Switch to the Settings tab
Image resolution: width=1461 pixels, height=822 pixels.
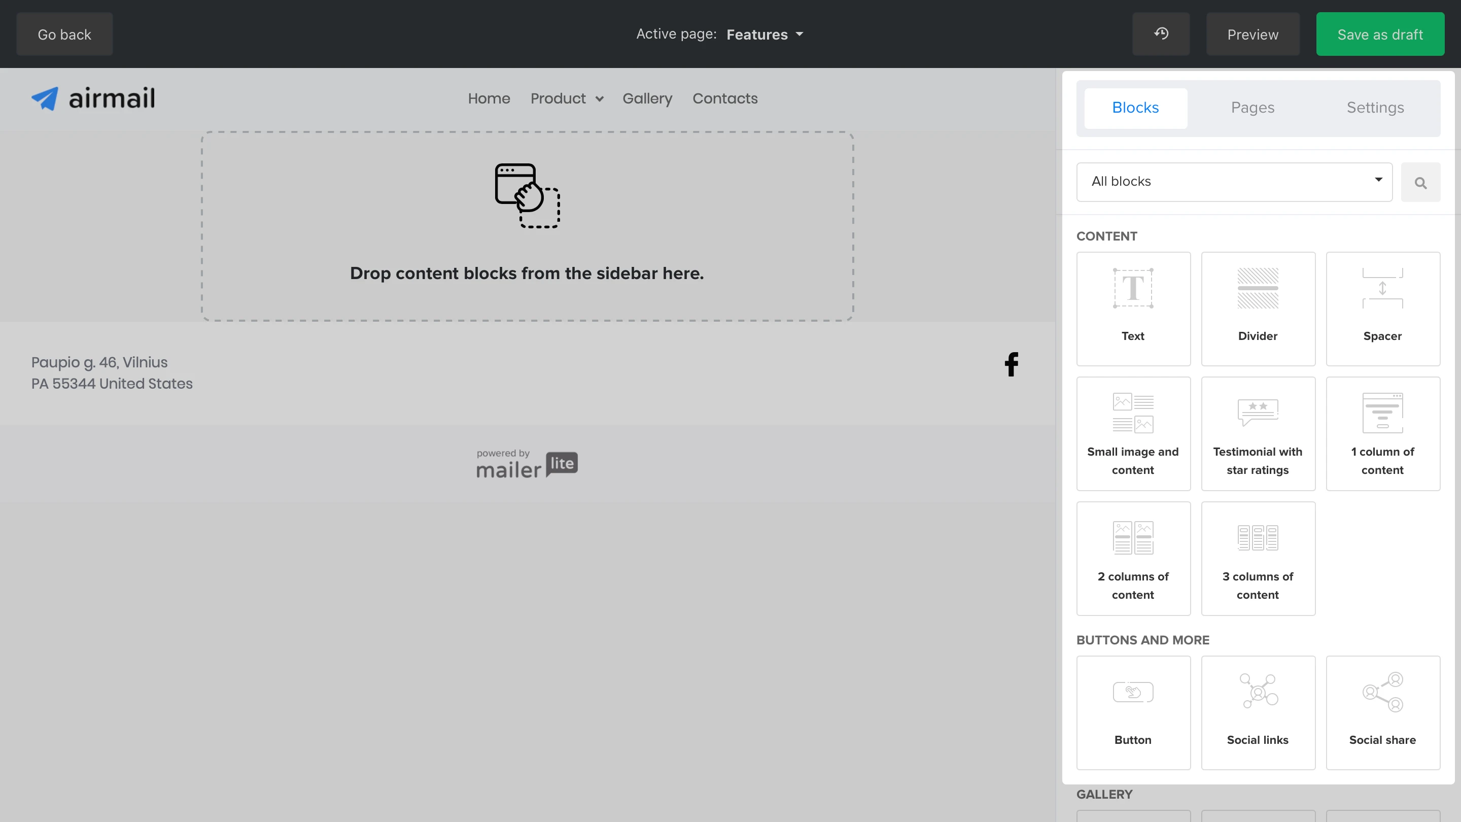point(1375,108)
